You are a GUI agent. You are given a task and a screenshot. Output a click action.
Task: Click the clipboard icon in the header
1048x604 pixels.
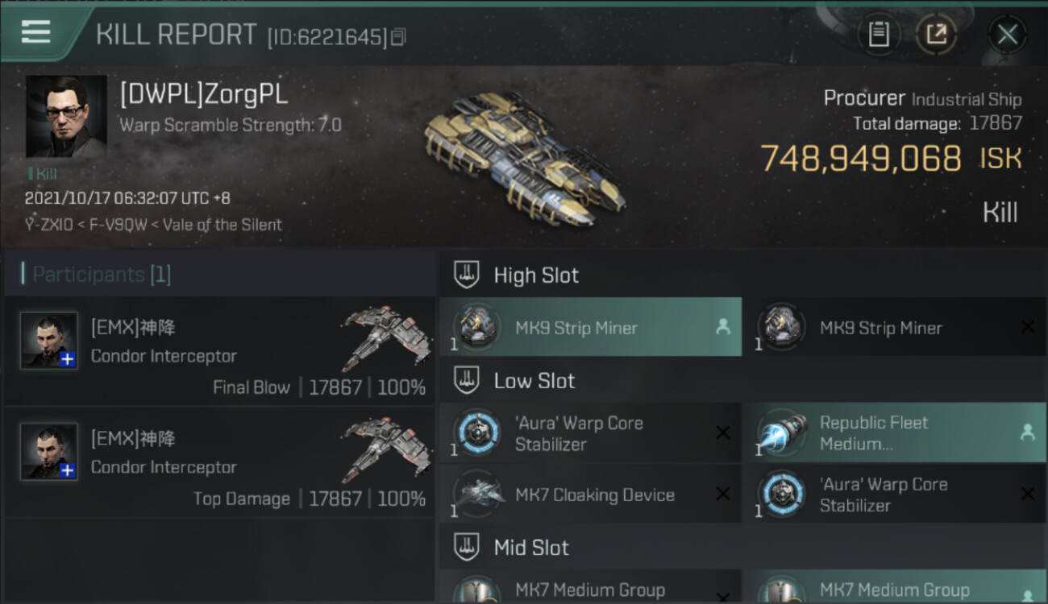879,34
